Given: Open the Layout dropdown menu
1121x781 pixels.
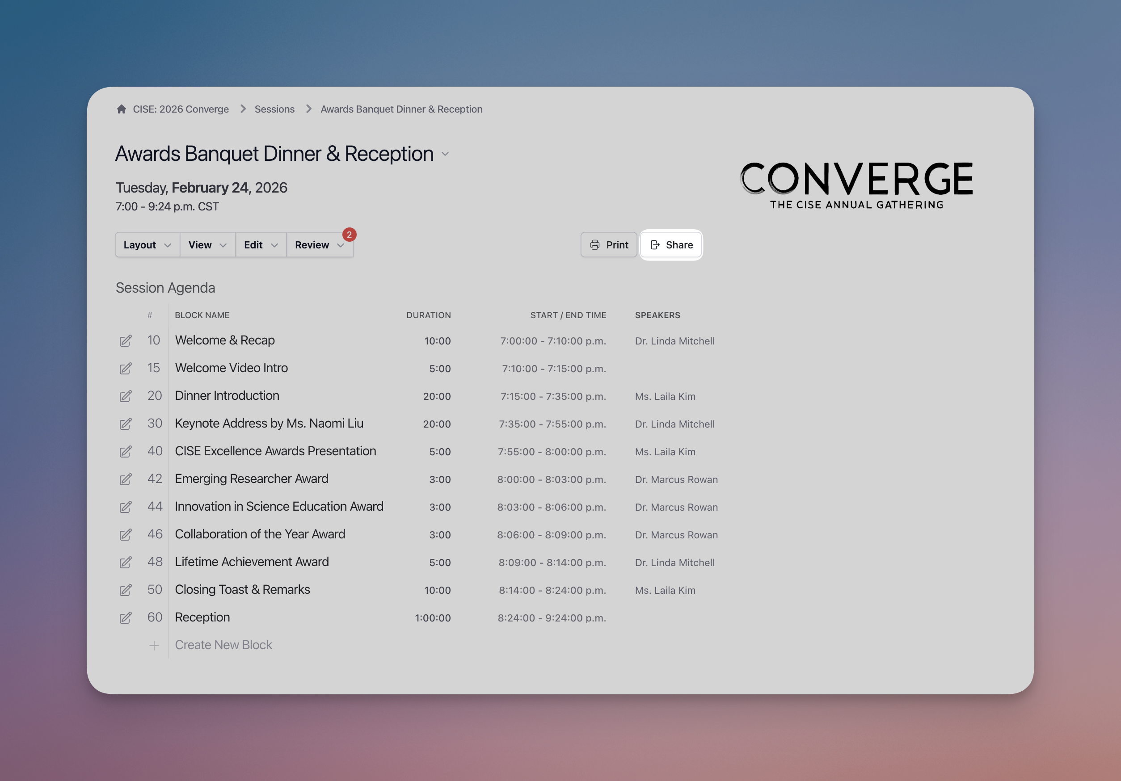Looking at the screenshot, I should pyautogui.click(x=147, y=245).
